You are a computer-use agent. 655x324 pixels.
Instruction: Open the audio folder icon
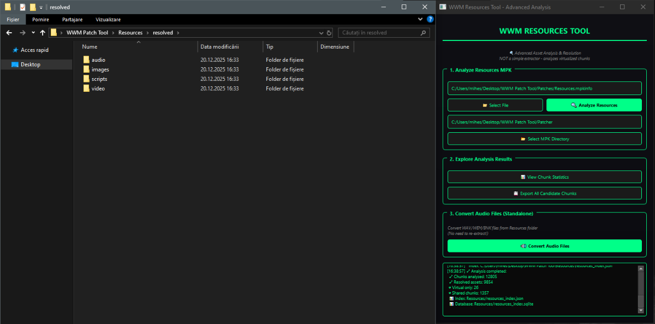click(86, 60)
